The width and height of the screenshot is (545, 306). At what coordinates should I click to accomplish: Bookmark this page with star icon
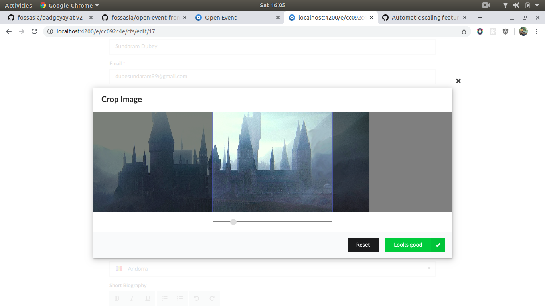(464, 31)
